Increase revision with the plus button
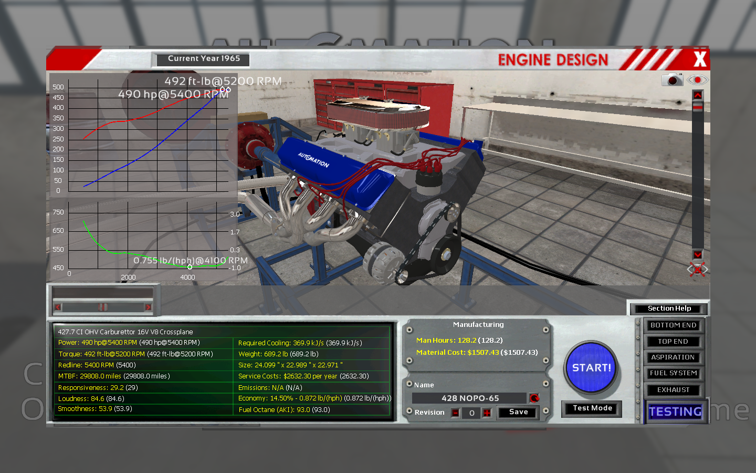The height and width of the screenshot is (473, 756). (x=487, y=413)
